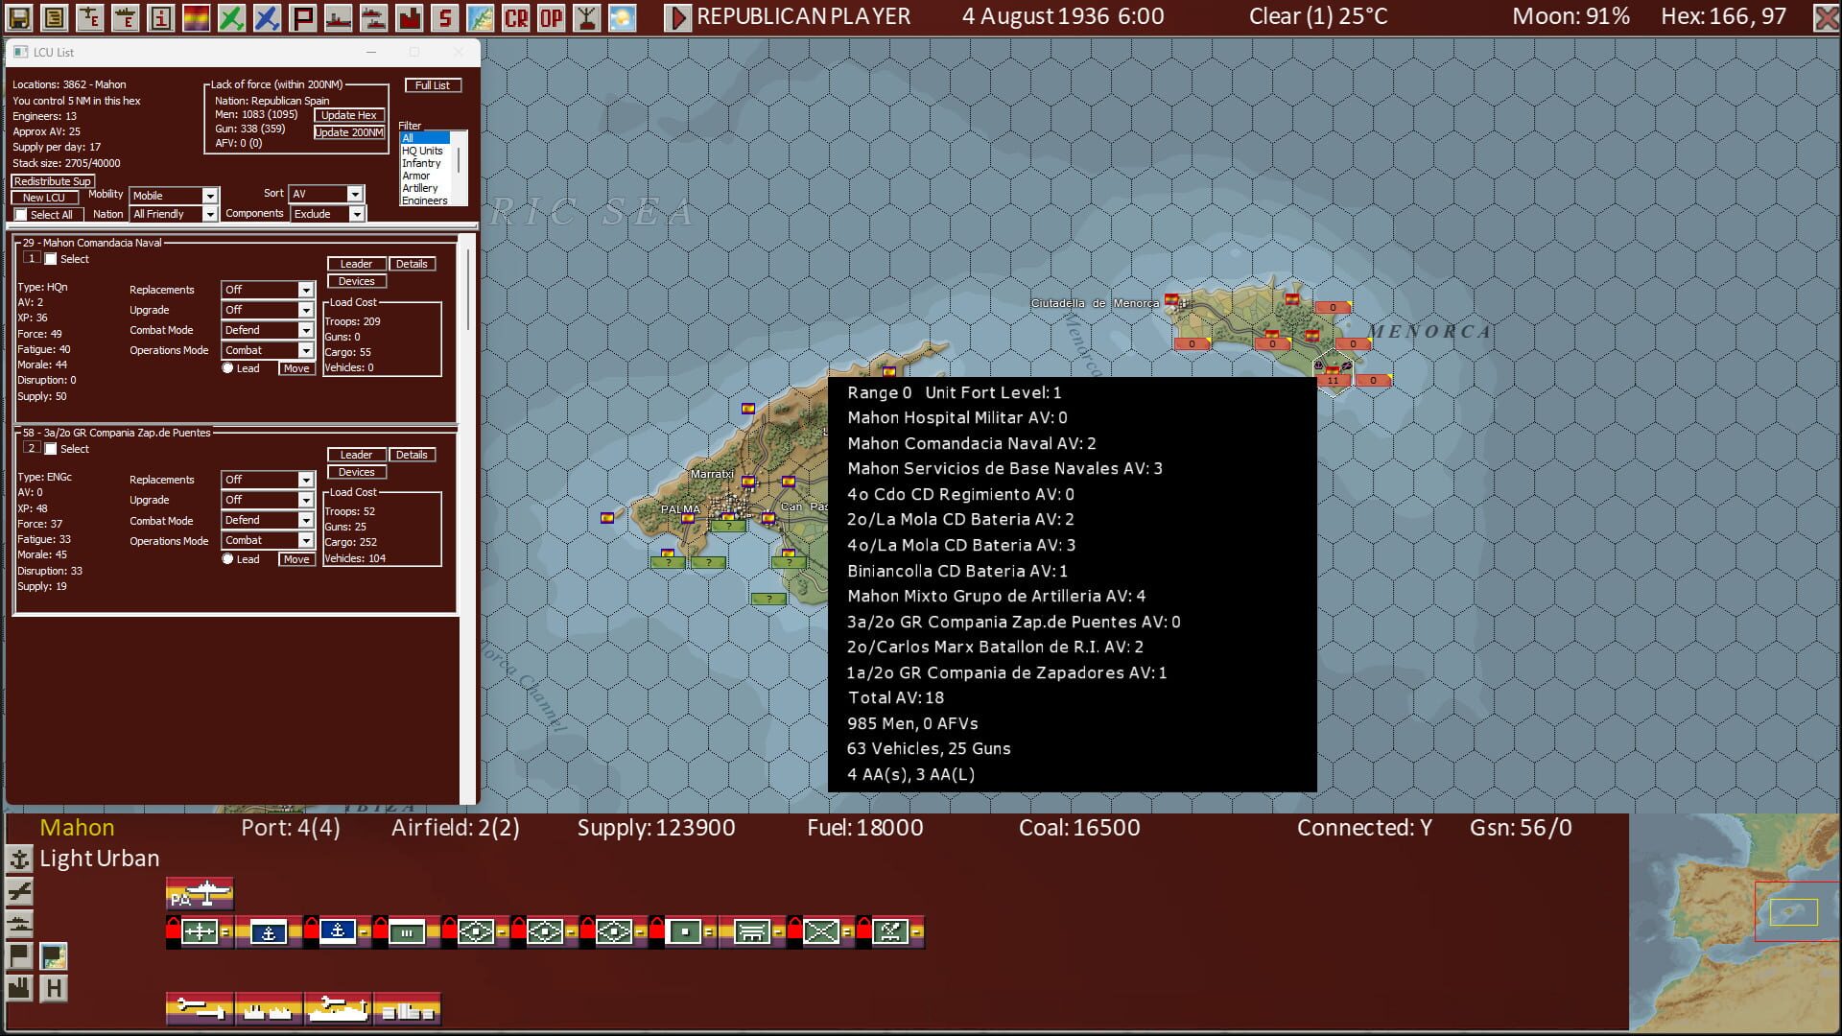1842x1036 pixels.
Task: Click the anchor icon beside Light Urban
Action: [x=19, y=859]
